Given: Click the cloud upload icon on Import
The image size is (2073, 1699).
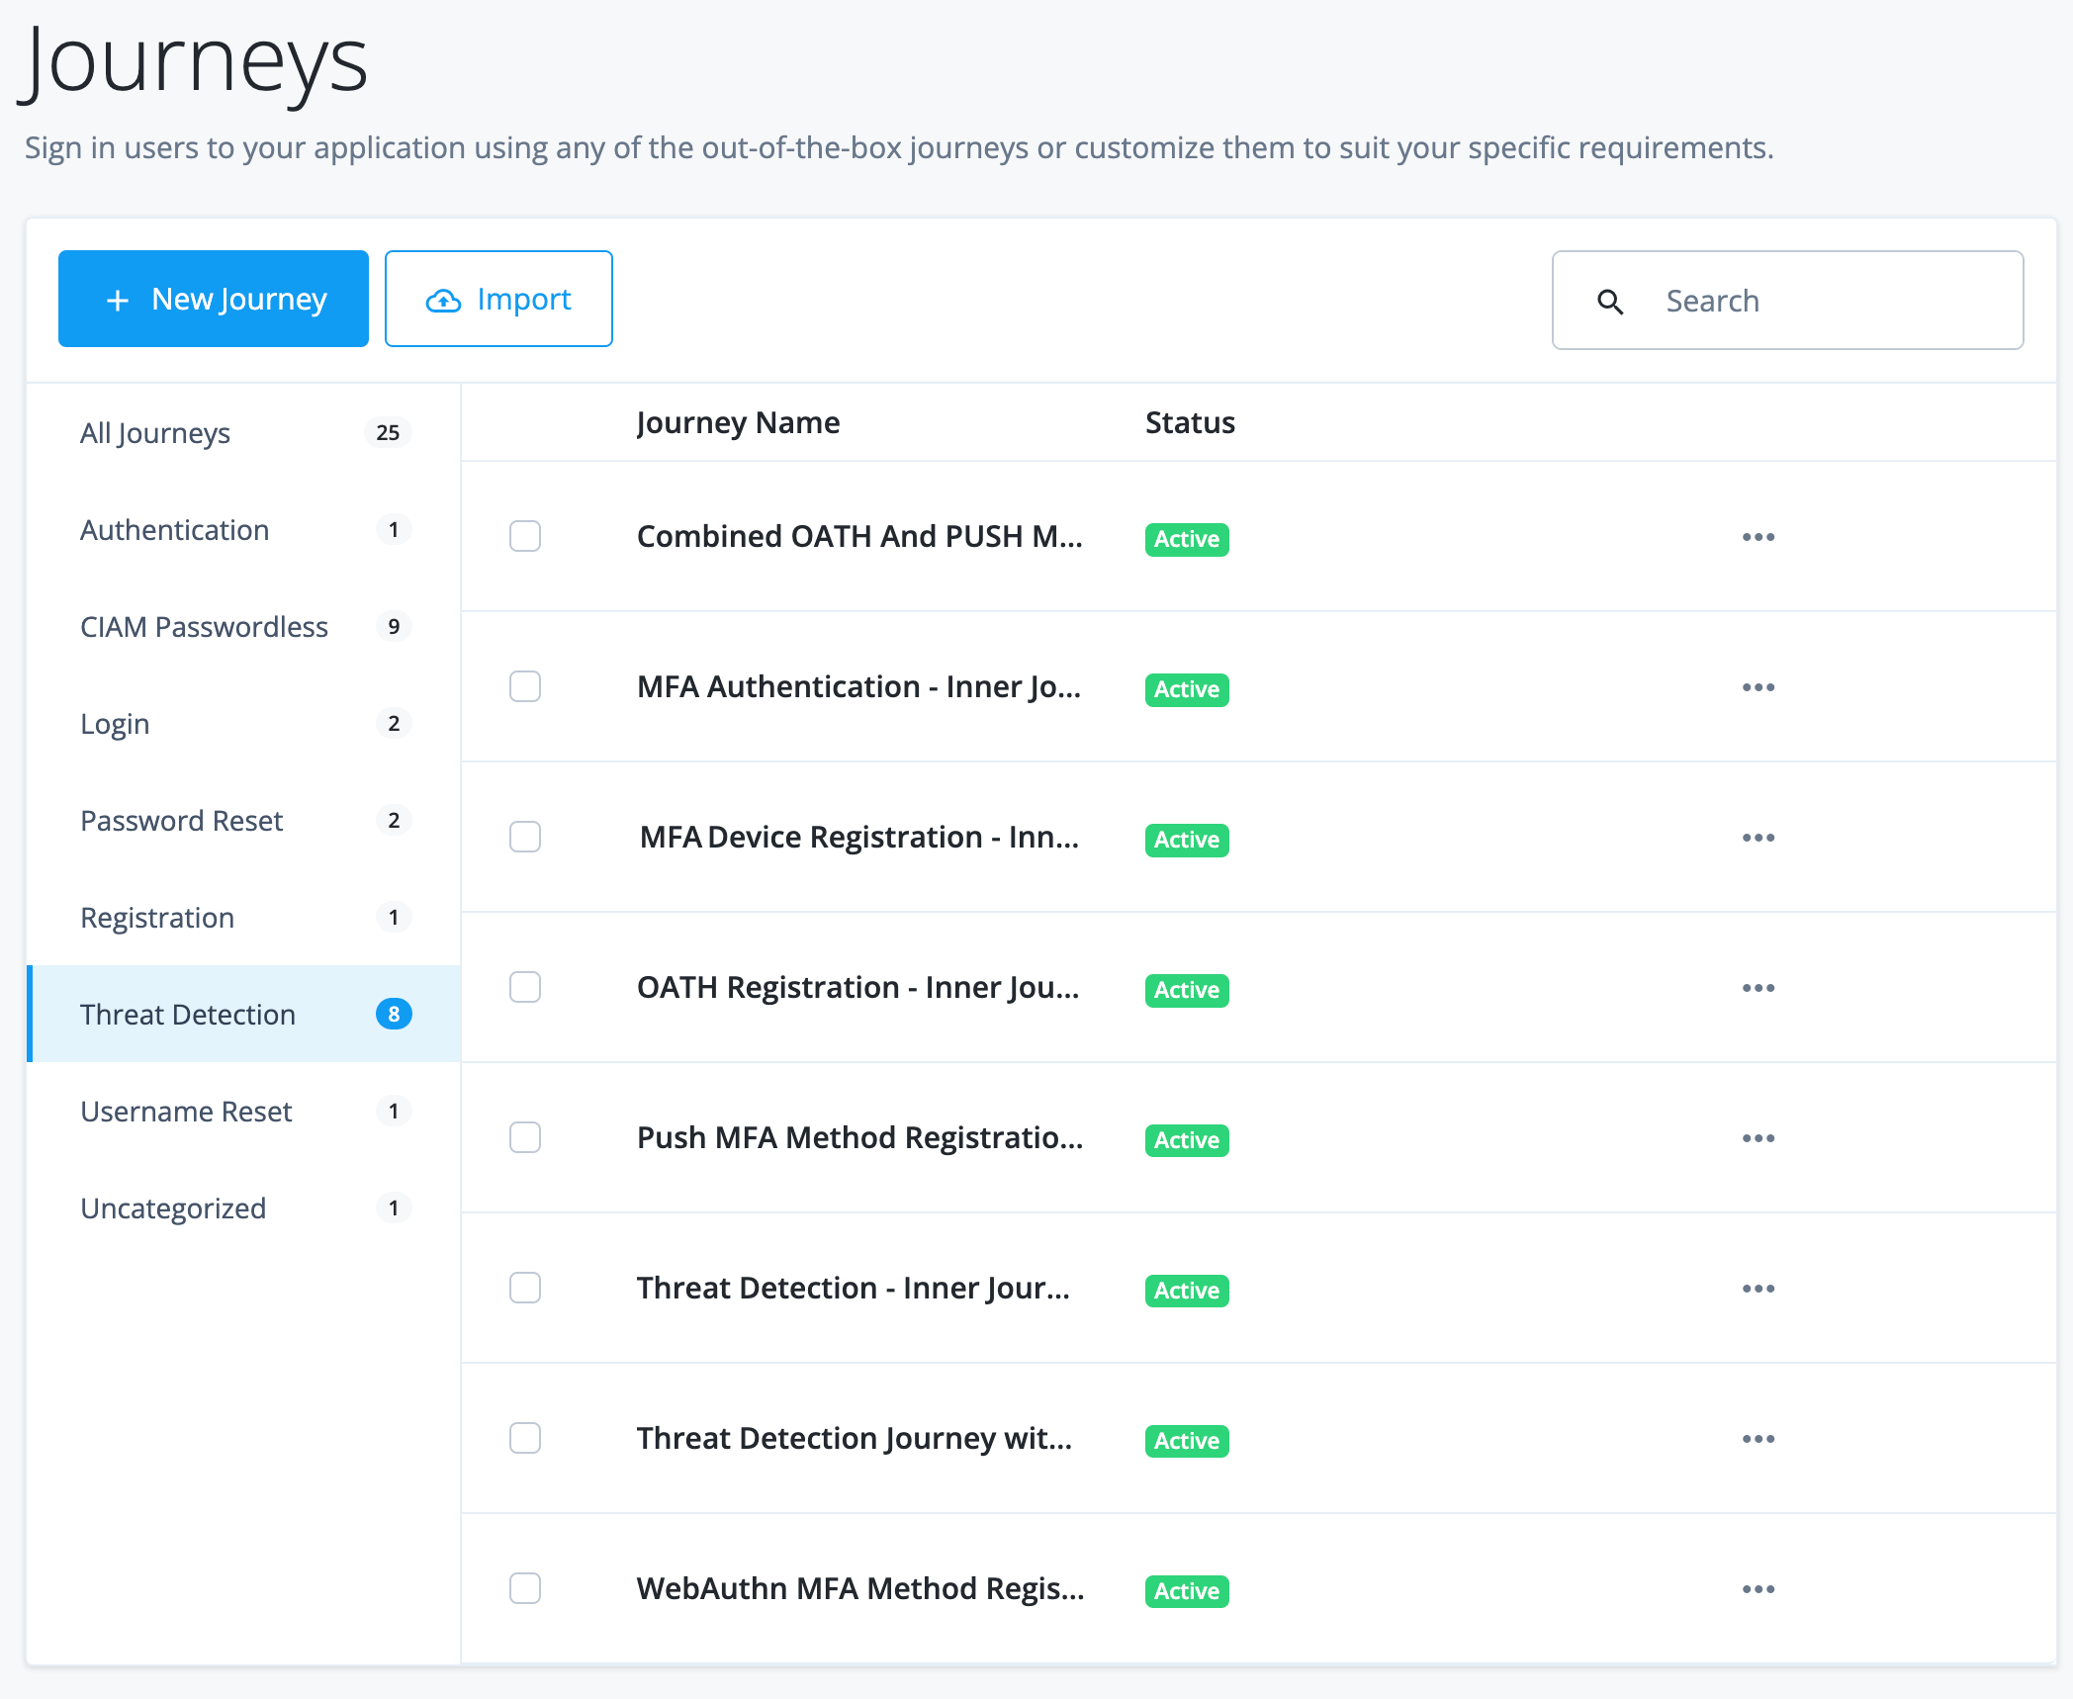Looking at the screenshot, I should point(443,299).
